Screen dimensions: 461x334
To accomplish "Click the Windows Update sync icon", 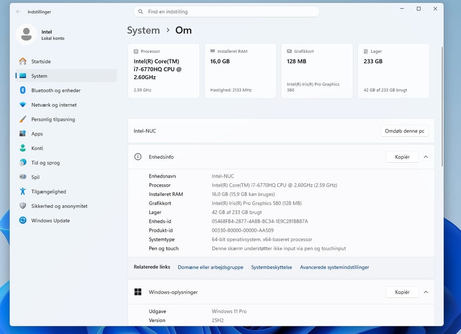I will (23, 220).
